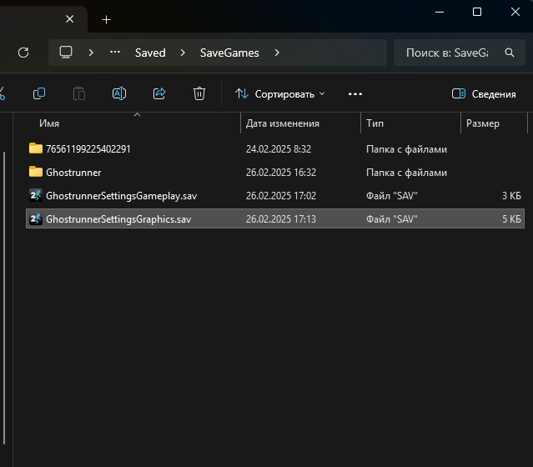This screenshot has height=467, width=533.
Task: Expand chevron after SaveGames breadcrumb
Action: (x=277, y=53)
